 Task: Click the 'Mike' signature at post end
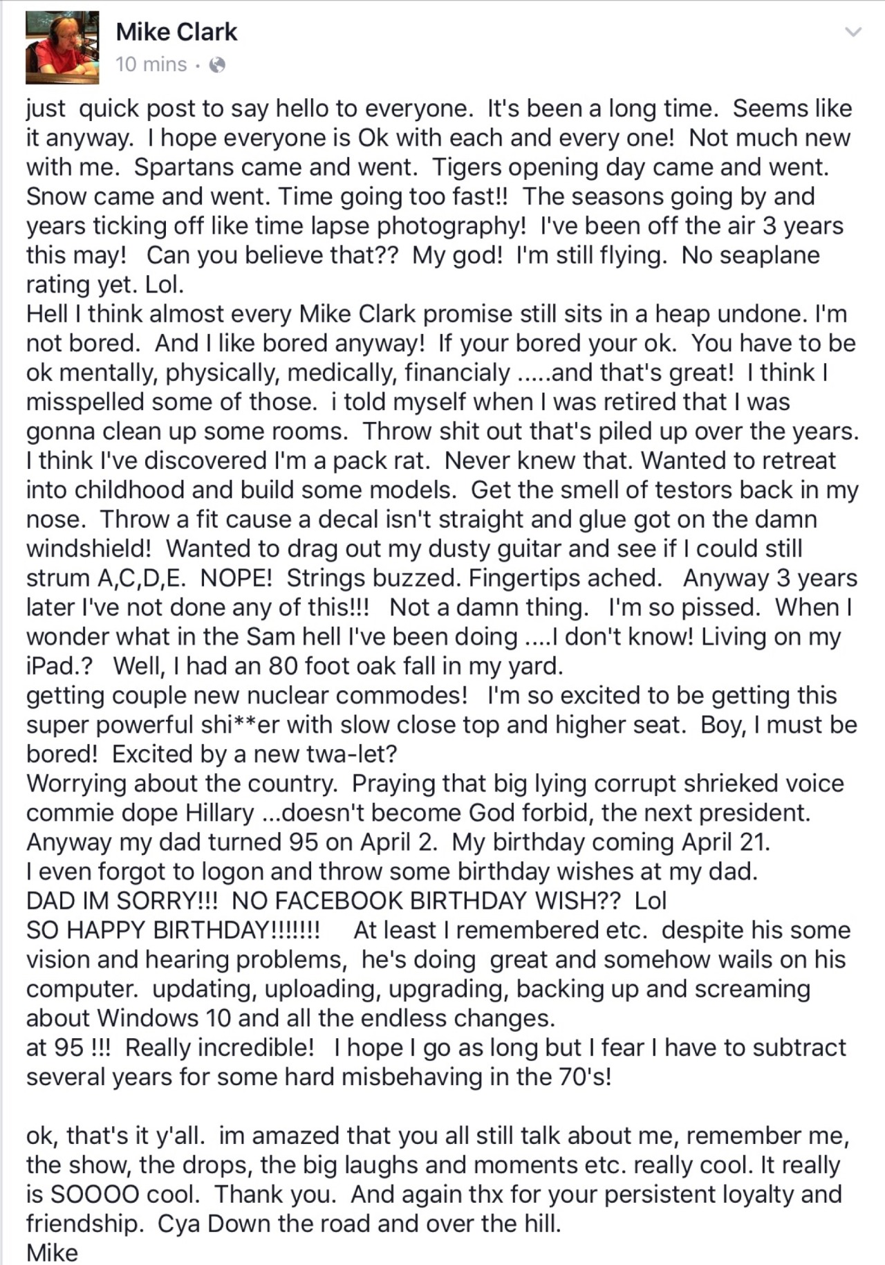(52, 1253)
